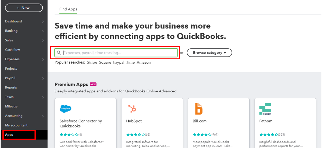This screenshot has height=148, width=322.
Task: Expand the Sales sidebar submenu arrow
Action: [43, 40]
